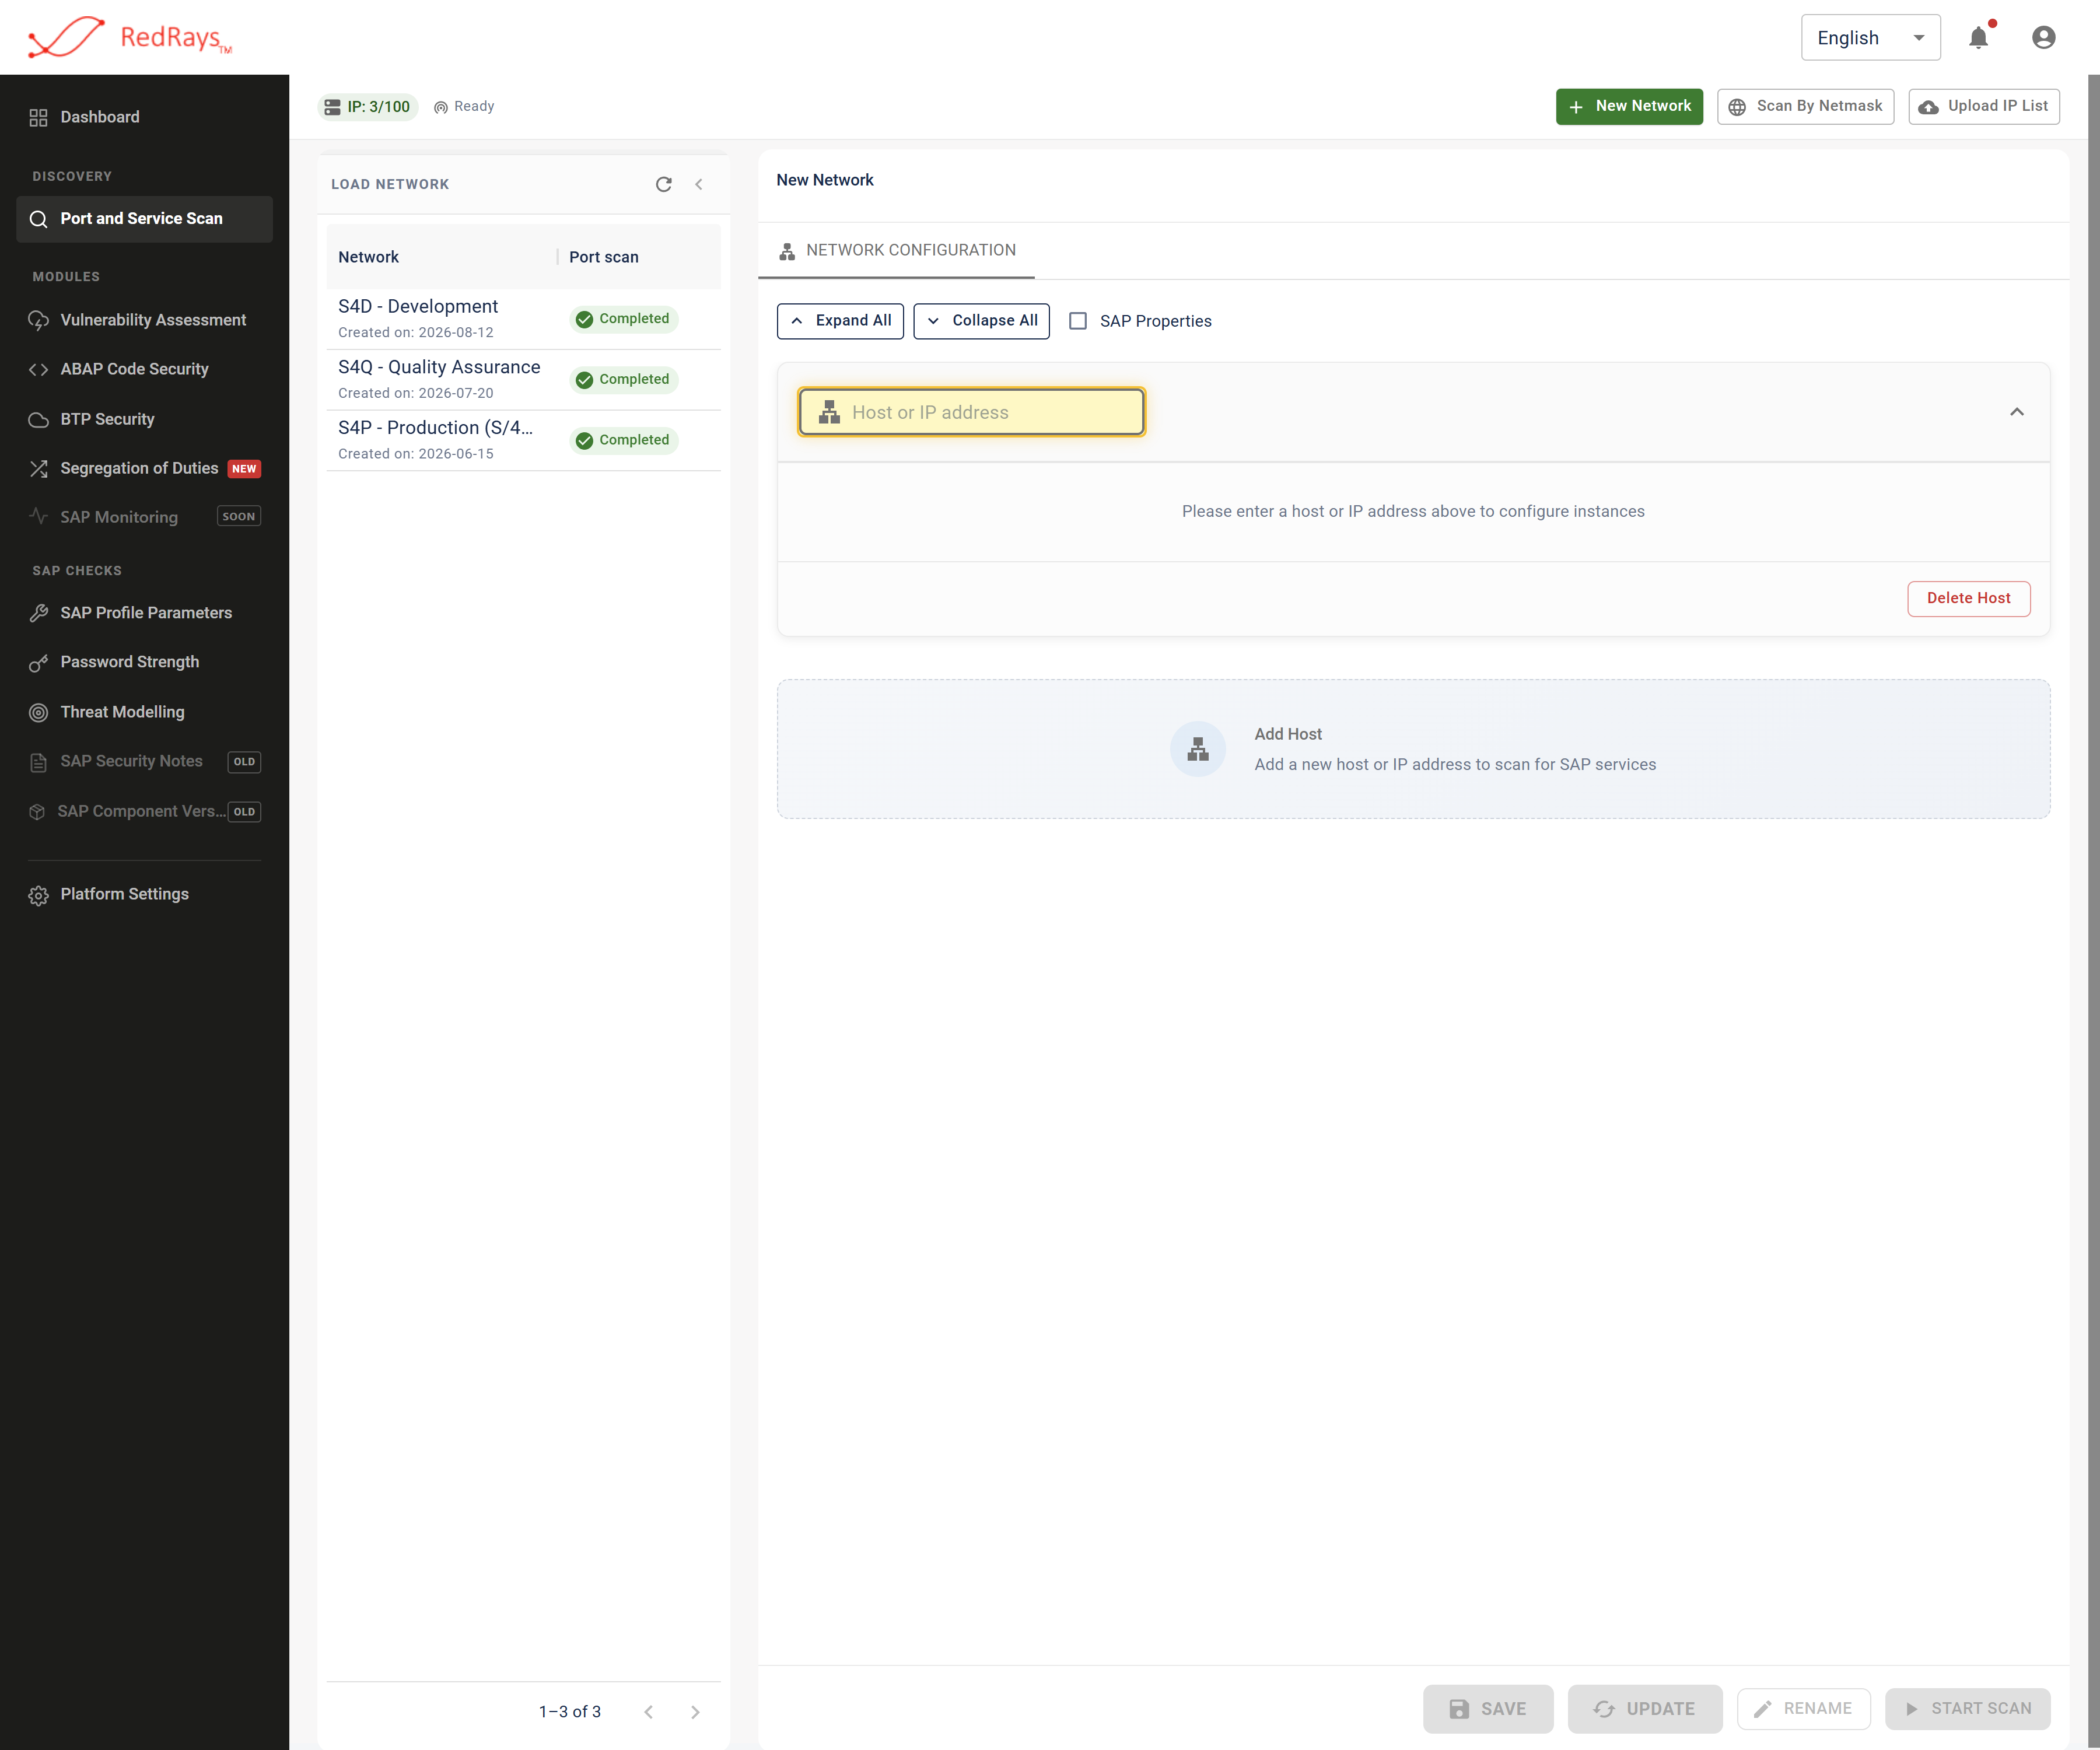This screenshot has height=1750, width=2100.
Task: Click the IP 3/100 server icon
Action: pos(332,107)
